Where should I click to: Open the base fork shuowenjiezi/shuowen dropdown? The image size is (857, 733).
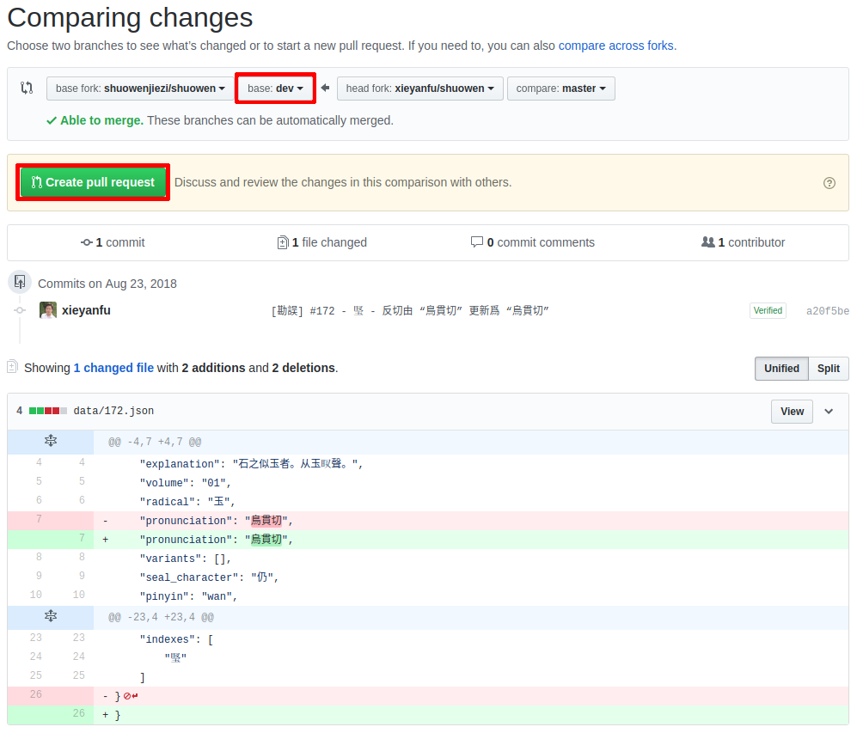(140, 89)
